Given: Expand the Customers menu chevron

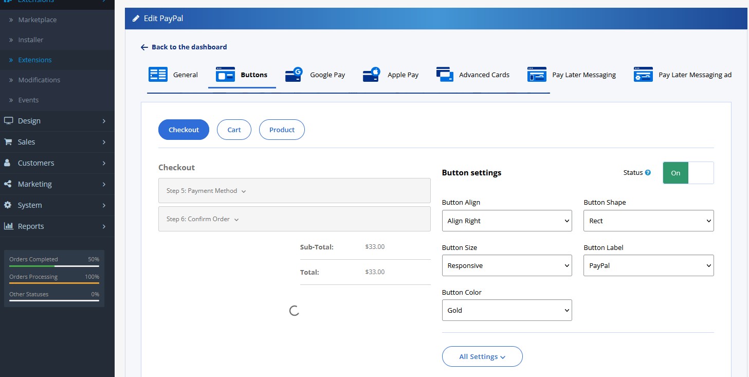Looking at the screenshot, I should click(104, 163).
